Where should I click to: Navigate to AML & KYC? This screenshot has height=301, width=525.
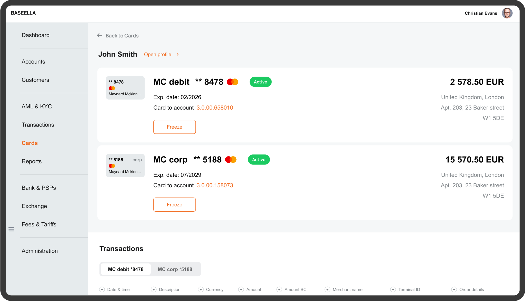tap(37, 106)
